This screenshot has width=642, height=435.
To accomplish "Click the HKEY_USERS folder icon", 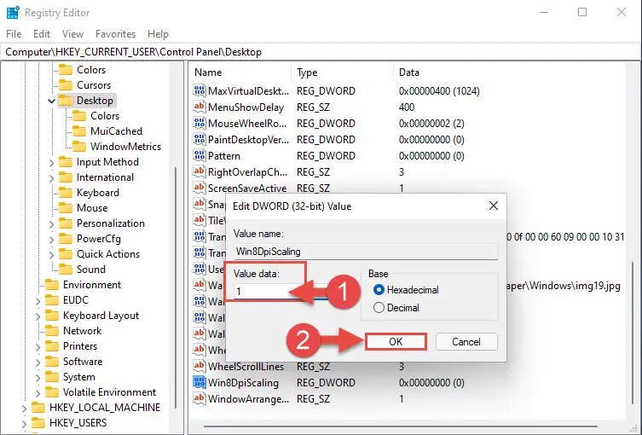I will [x=38, y=423].
